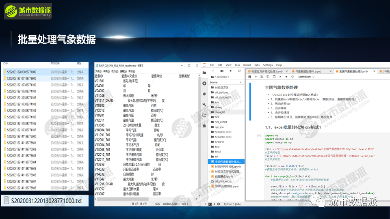390x219 pixels.
Task: Open the 帮助(H) menu in Notepad
Action: 132,71
